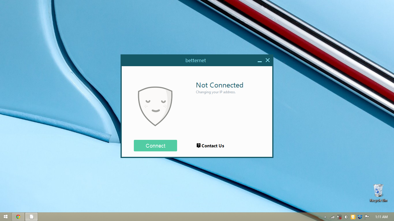Open the Recycle Bin desktop icon
The image size is (394, 221).
(x=378, y=193)
